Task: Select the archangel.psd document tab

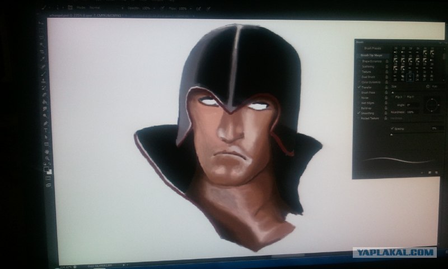Action: pos(85,15)
